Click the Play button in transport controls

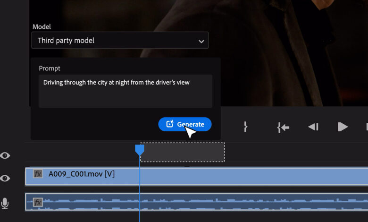pos(343,127)
